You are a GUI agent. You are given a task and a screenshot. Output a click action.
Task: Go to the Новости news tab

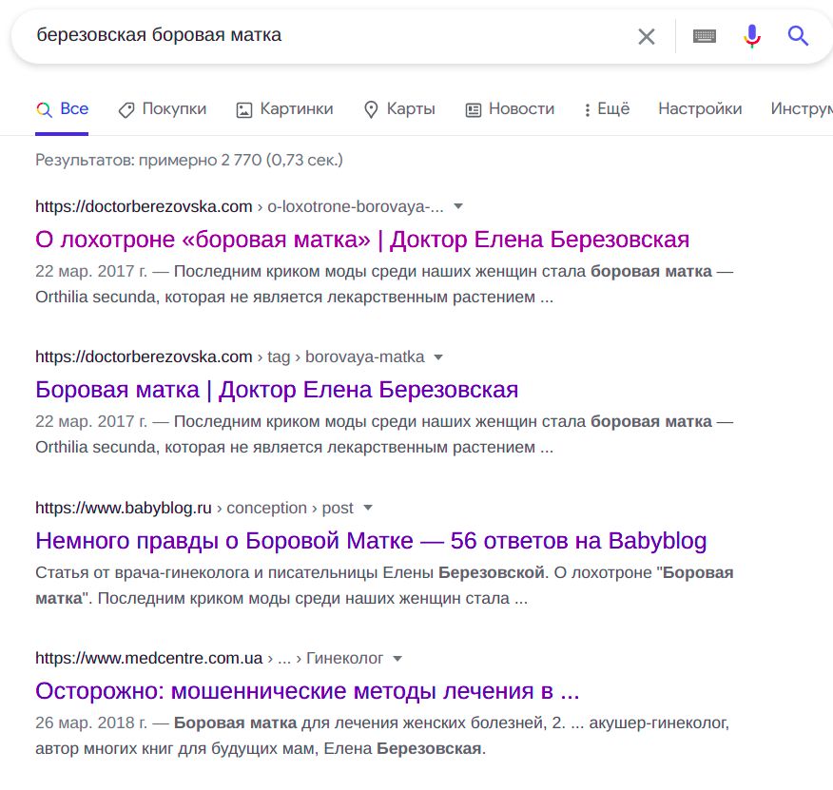[510, 109]
